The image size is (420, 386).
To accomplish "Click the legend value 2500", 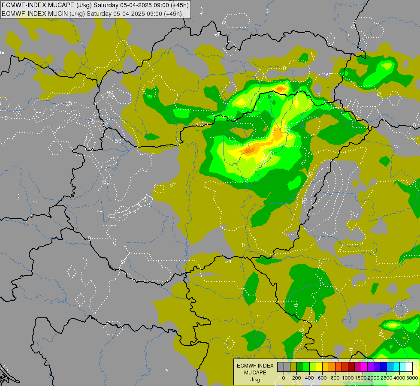I will click(x=387, y=378).
